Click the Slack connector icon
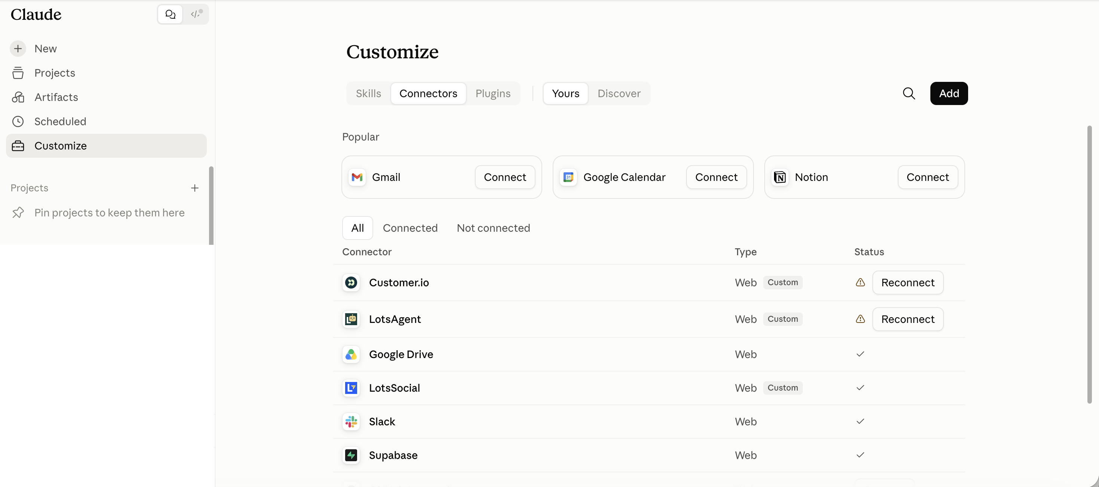This screenshot has height=487, width=1099. (351, 422)
